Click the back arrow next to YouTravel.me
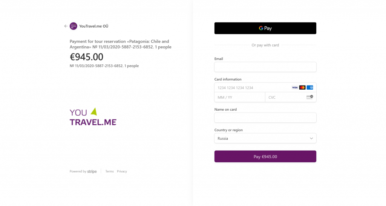Viewport: 386px width, 206px height. [x=66, y=26]
